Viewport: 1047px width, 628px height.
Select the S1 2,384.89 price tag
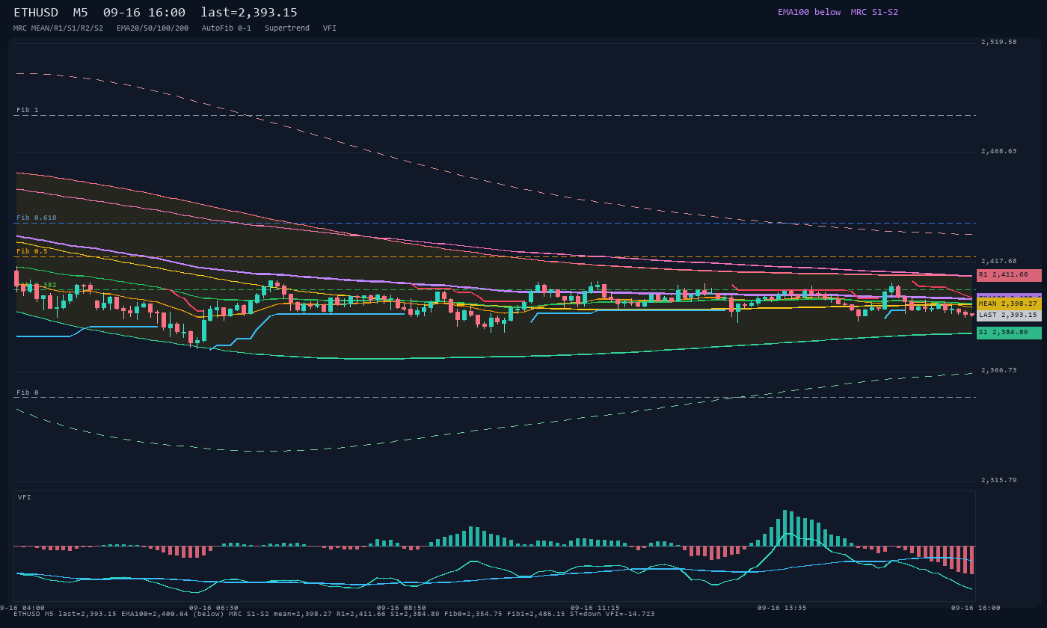[1009, 332]
